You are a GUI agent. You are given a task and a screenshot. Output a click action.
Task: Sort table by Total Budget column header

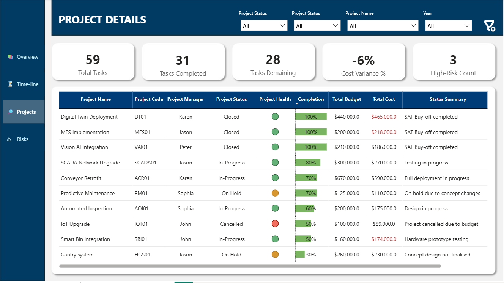pos(346,99)
